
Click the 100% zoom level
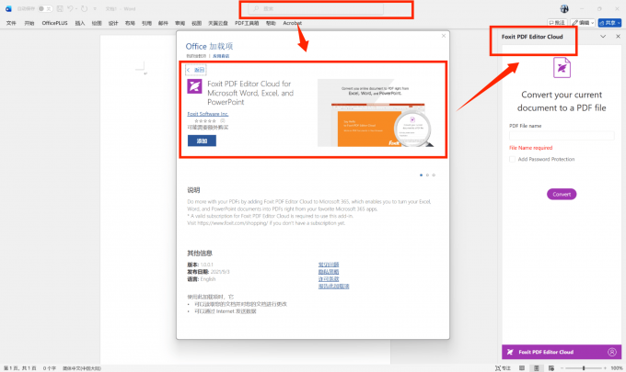[x=617, y=368]
